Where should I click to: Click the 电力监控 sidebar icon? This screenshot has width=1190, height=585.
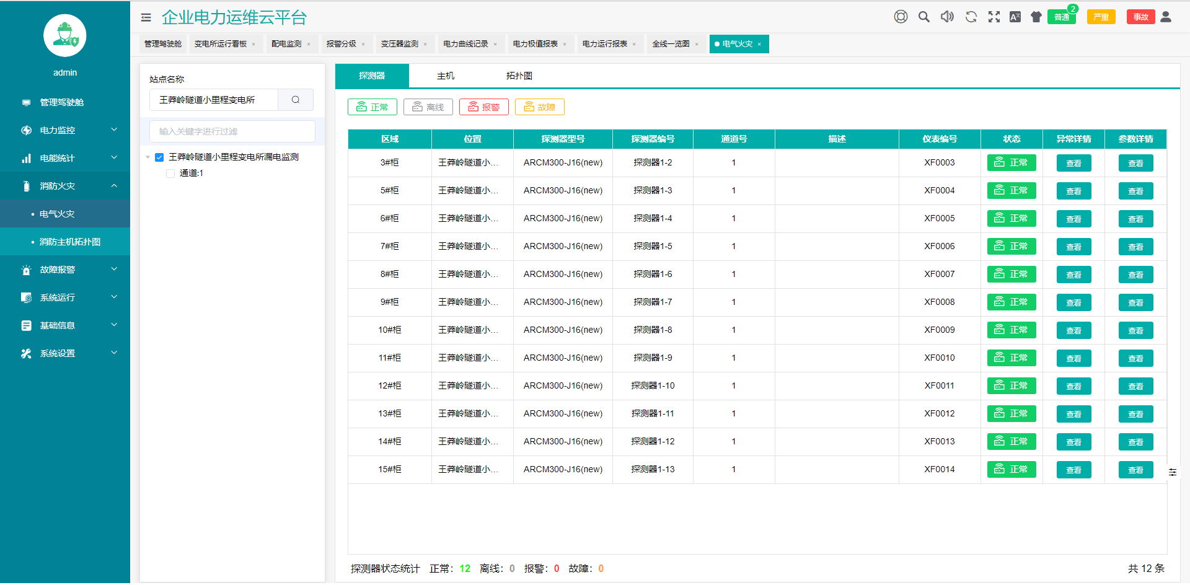point(26,130)
